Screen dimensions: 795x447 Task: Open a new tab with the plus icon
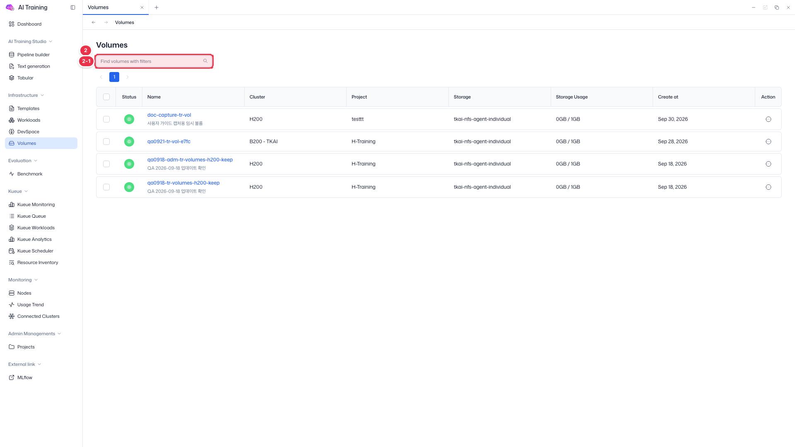tap(156, 7)
